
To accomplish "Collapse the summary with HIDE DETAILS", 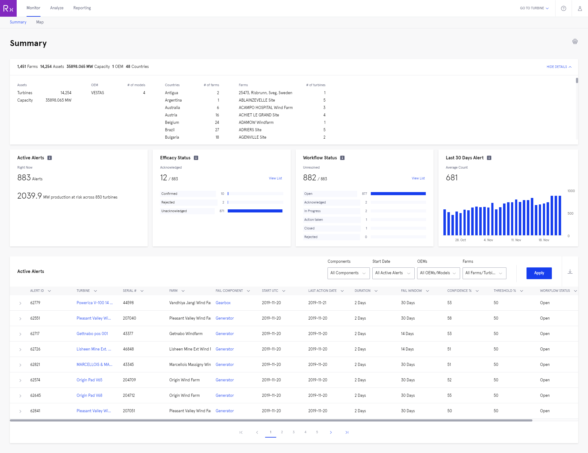I will pyautogui.click(x=559, y=67).
